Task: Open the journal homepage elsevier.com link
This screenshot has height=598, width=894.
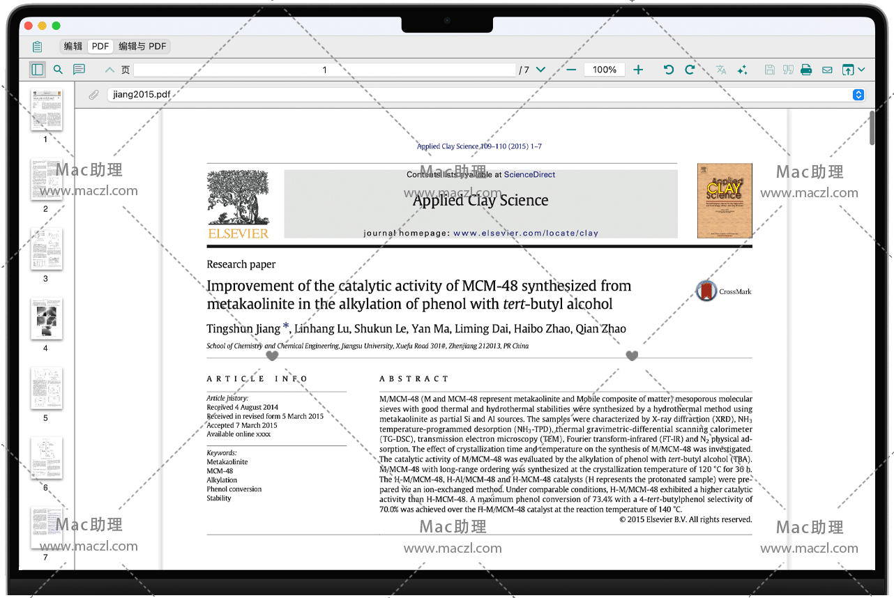Action: (x=525, y=233)
